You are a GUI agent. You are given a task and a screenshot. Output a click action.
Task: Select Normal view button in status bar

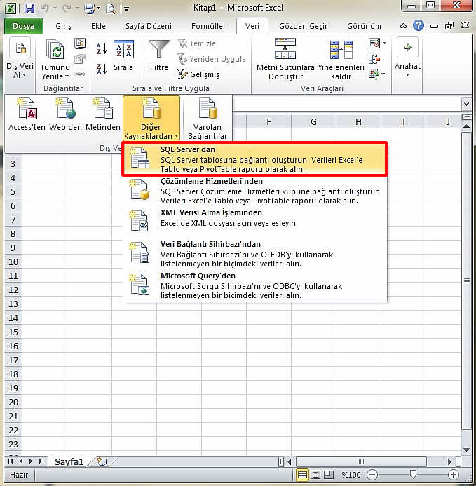302,475
